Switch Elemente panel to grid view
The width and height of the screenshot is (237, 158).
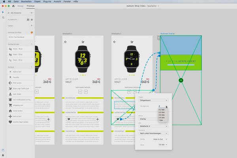tap(32, 20)
